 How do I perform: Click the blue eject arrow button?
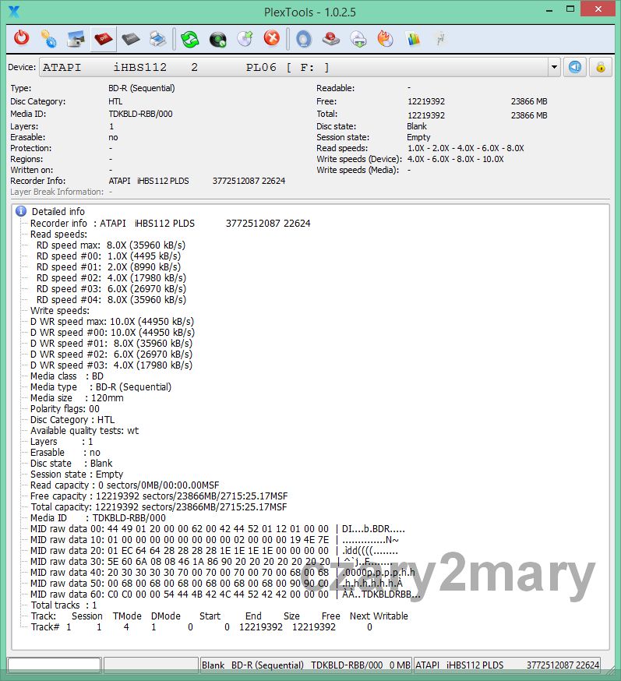tap(575, 67)
